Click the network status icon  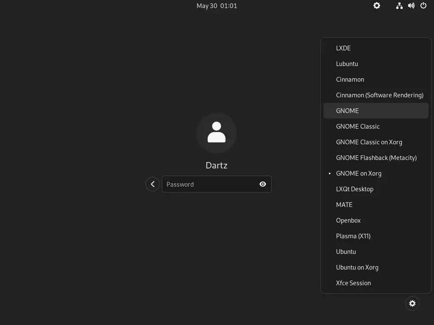coord(399,6)
